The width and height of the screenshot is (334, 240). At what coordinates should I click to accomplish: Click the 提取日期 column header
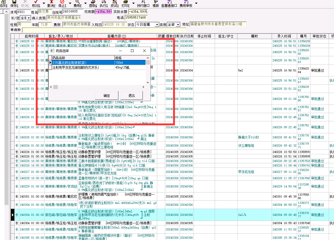pos(172,36)
